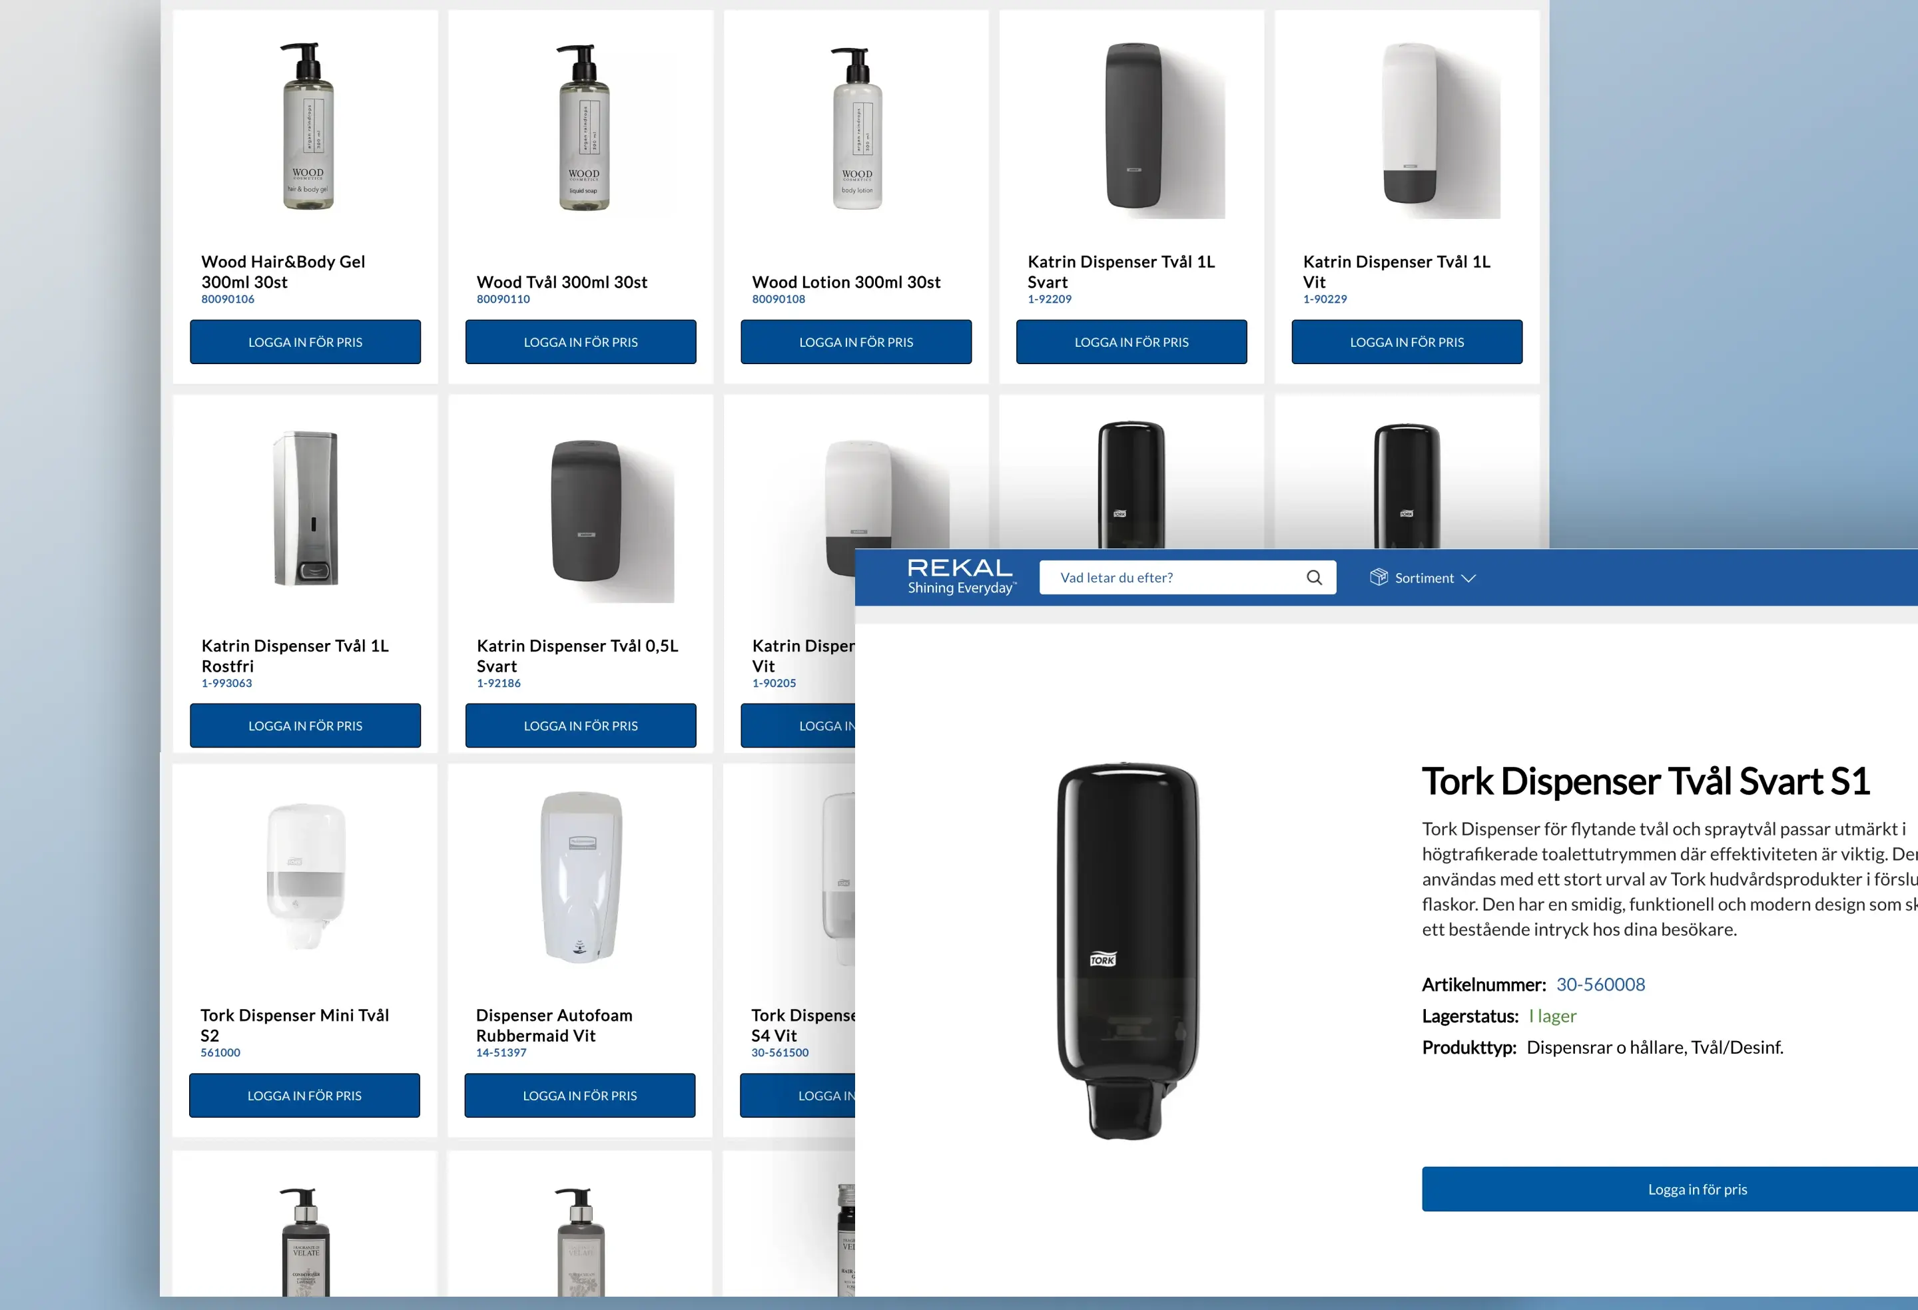1918x1310 pixels.
Task: Open the Wood Hair&Body Gel product image
Action: pos(307,126)
